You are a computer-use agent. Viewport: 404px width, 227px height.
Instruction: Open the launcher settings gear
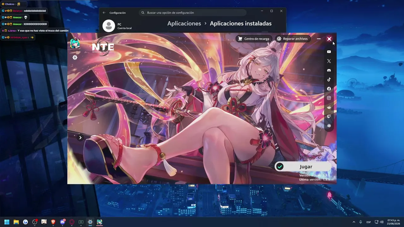[x=75, y=57]
